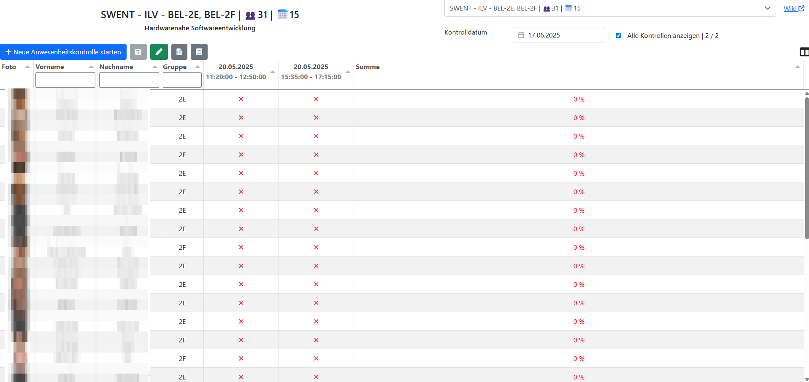Sort table by Gruppe column arrow
Image resolution: width=809 pixels, height=382 pixels.
[198, 67]
